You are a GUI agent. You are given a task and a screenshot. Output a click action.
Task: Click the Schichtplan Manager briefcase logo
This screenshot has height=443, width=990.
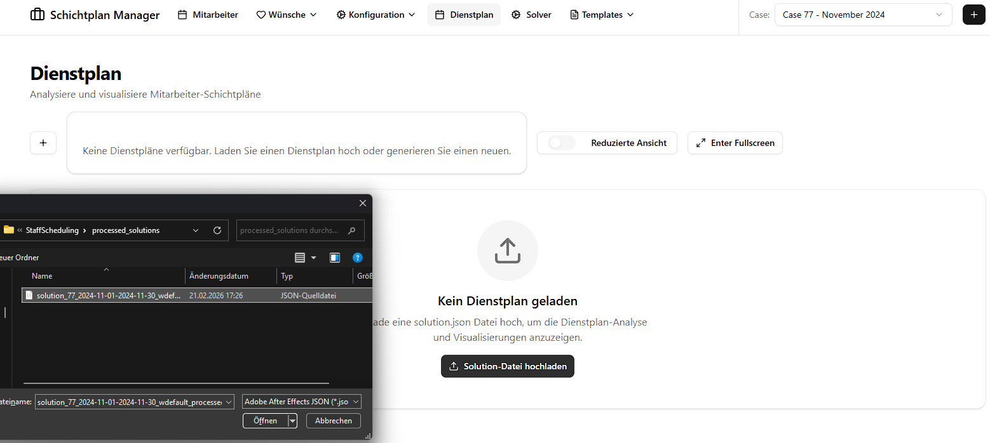click(37, 15)
